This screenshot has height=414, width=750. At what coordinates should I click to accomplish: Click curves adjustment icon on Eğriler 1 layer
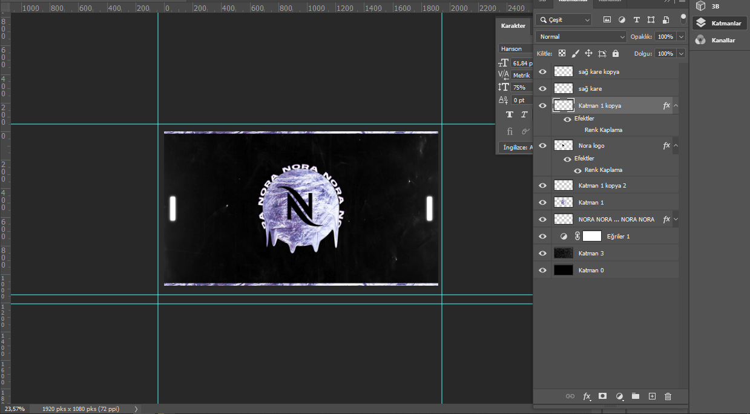pos(564,236)
